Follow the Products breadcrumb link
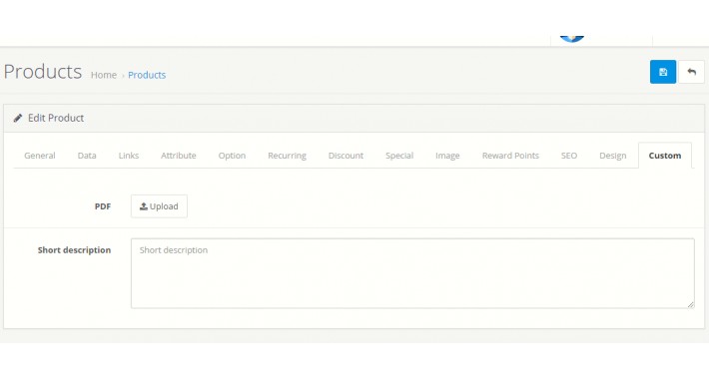 click(x=147, y=75)
